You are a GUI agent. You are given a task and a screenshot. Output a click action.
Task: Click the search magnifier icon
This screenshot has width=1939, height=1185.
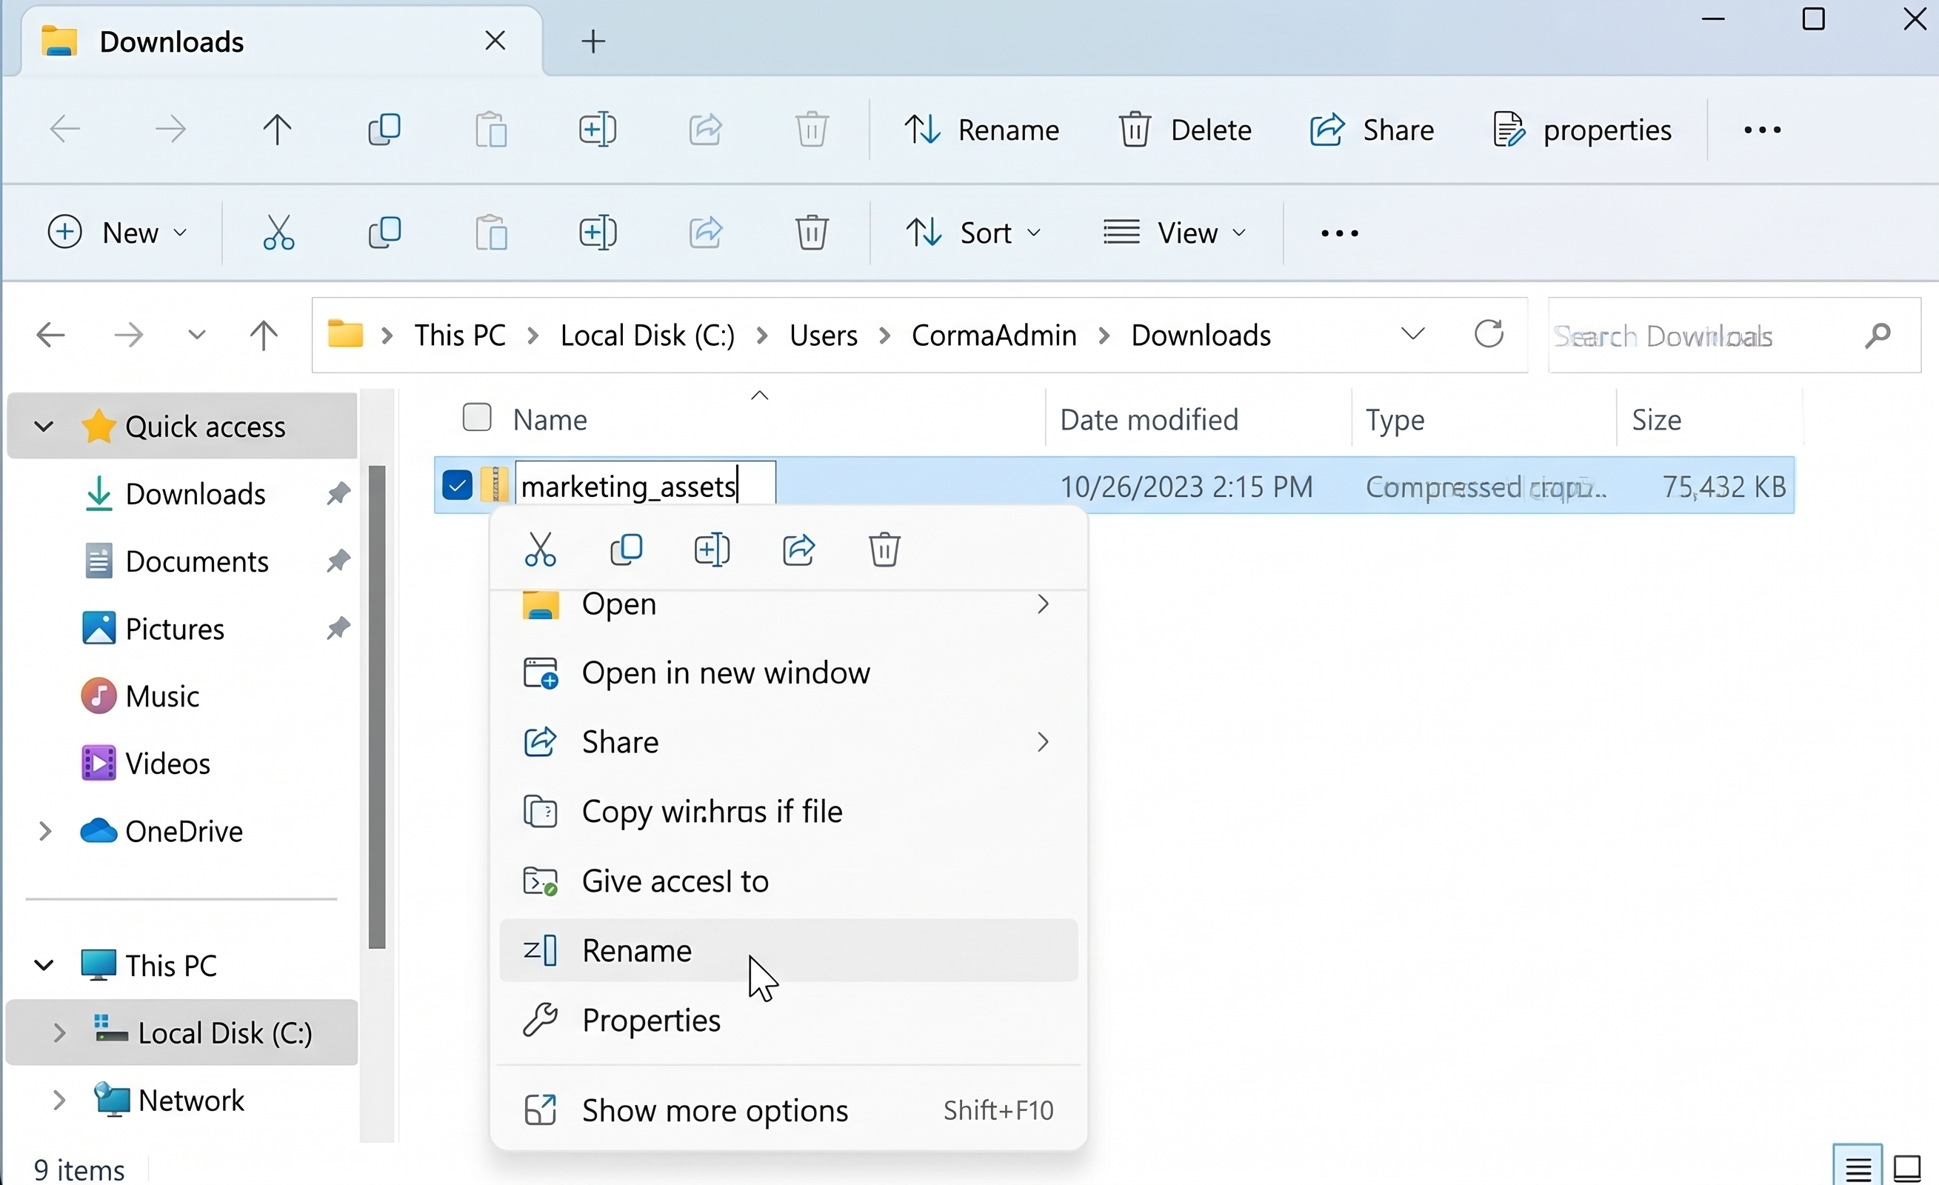pyautogui.click(x=1878, y=336)
